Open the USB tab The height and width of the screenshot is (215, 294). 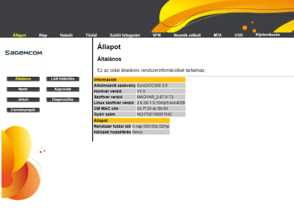point(238,35)
